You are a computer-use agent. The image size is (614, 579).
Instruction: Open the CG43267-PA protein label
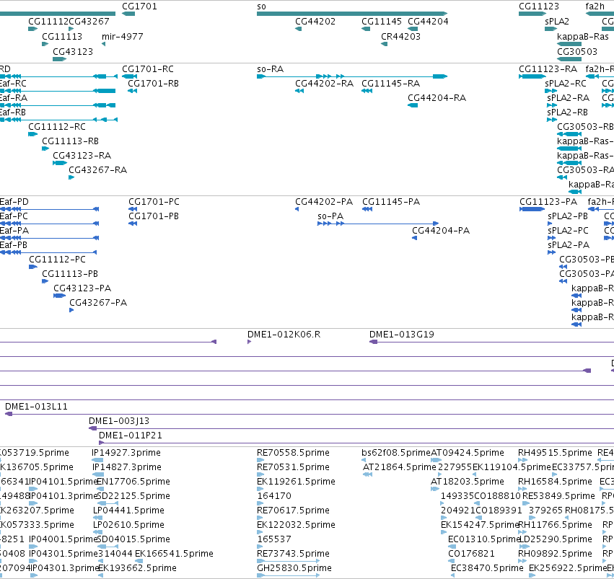[98, 303]
